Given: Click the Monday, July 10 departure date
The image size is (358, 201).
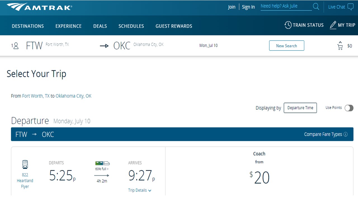Looking at the screenshot, I should pyautogui.click(x=72, y=121).
